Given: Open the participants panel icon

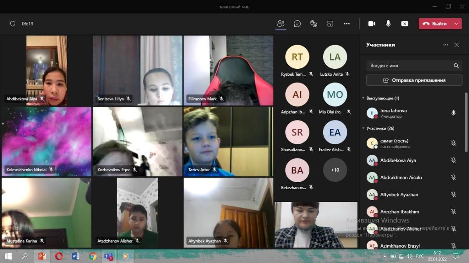Looking at the screenshot, I should coord(281,24).
